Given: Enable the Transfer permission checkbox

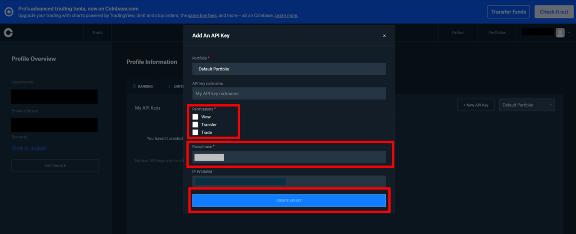Looking at the screenshot, I should pos(195,124).
